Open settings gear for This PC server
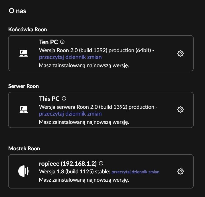Screen dimensions: 205x197 click(180, 109)
